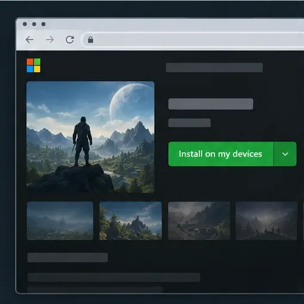Click the browser forward arrow
Screen dimensions: 304x304
(x=50, y=40)
